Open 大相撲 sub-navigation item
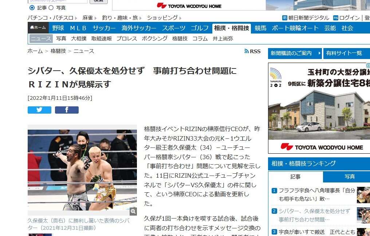This screenshot has height=236, width=370. point(79,39)
